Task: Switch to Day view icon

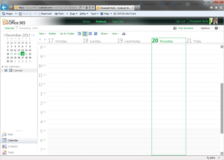Action: point(79,34)
